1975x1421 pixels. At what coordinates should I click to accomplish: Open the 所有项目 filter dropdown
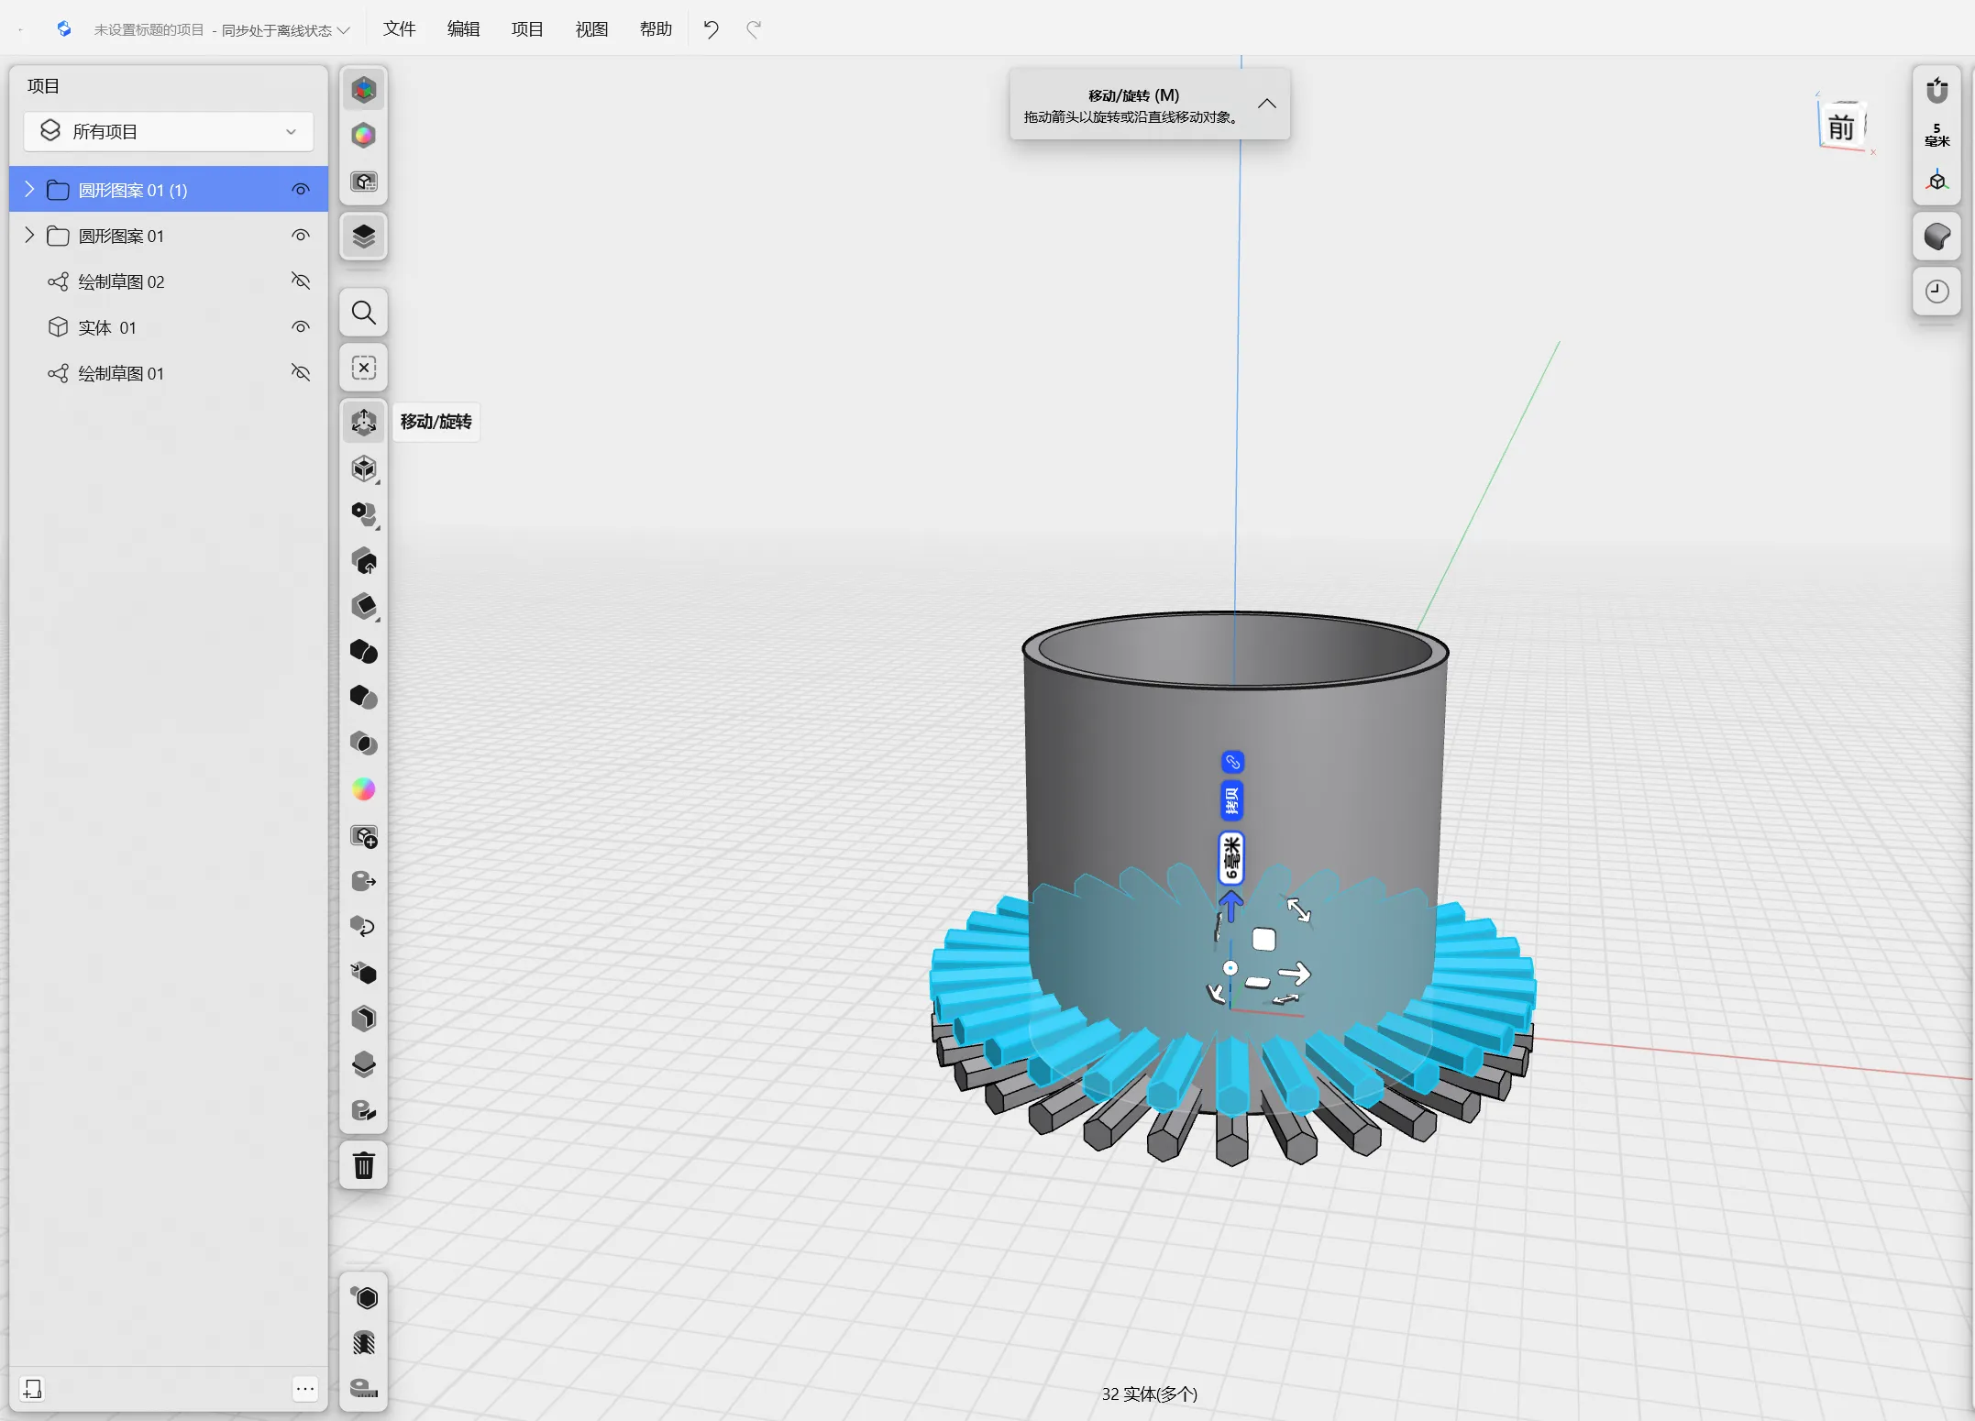pyautogui.click(x=169, y=132)
